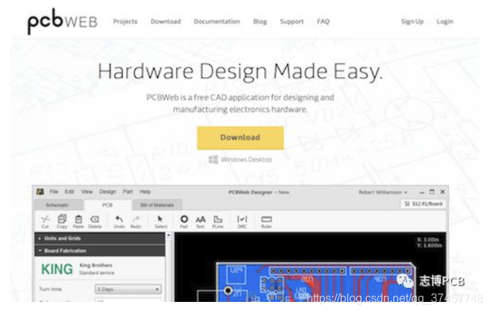Click the $12.91/Board cart button
This screenshot has width=490, height=312.
423,204
